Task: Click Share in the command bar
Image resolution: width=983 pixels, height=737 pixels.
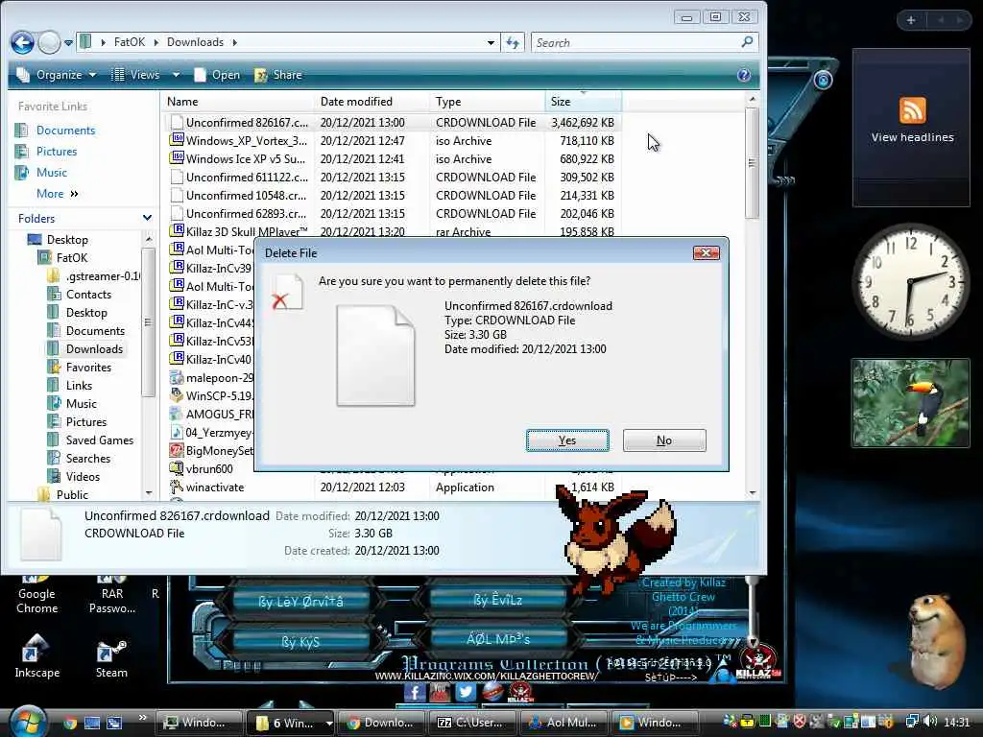Action: coord(278,75)
